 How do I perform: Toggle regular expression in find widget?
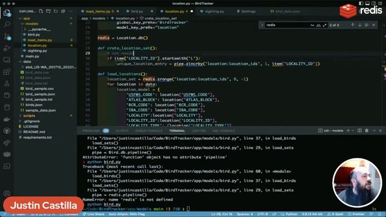[x=324, y=25]
